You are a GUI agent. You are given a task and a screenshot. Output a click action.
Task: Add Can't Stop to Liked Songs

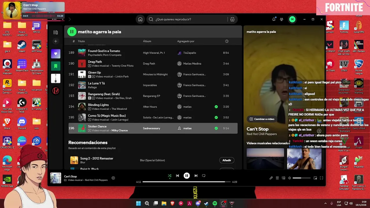coord(113,178)
